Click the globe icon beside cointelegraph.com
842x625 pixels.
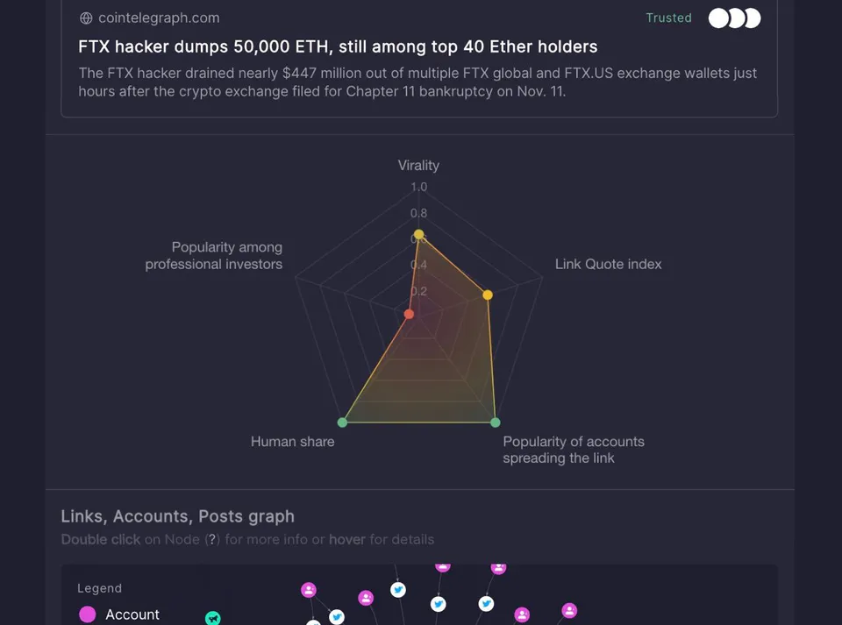point(86,18)
